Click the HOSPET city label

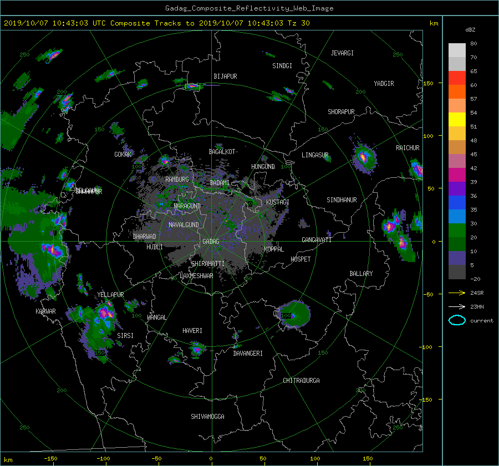click(301, 259)
